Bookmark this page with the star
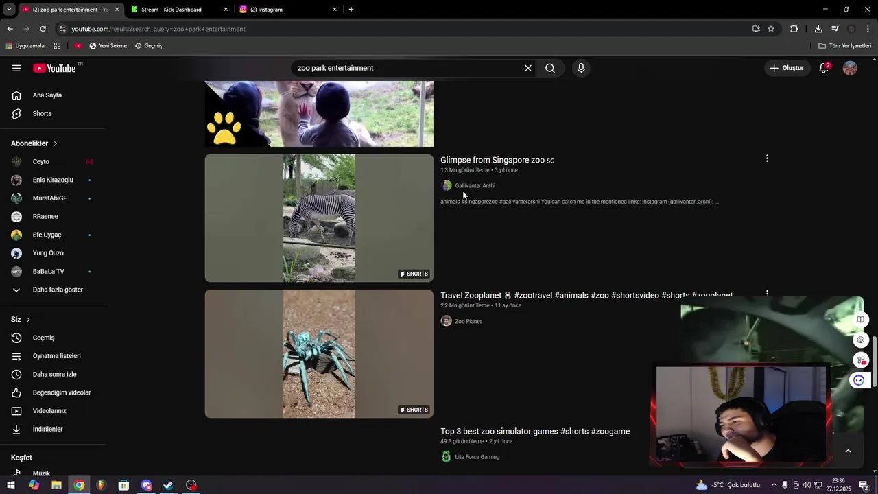Screen dimensions: 878x494 coord(771,29)
